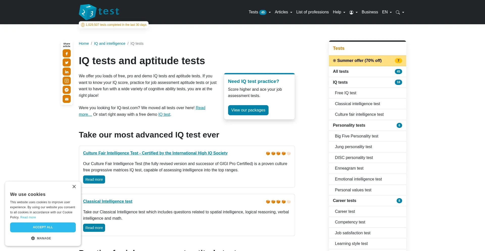Share article on LinkedIn
The height and width of the screenshot is (251, 485).
(x=67, y=72)
